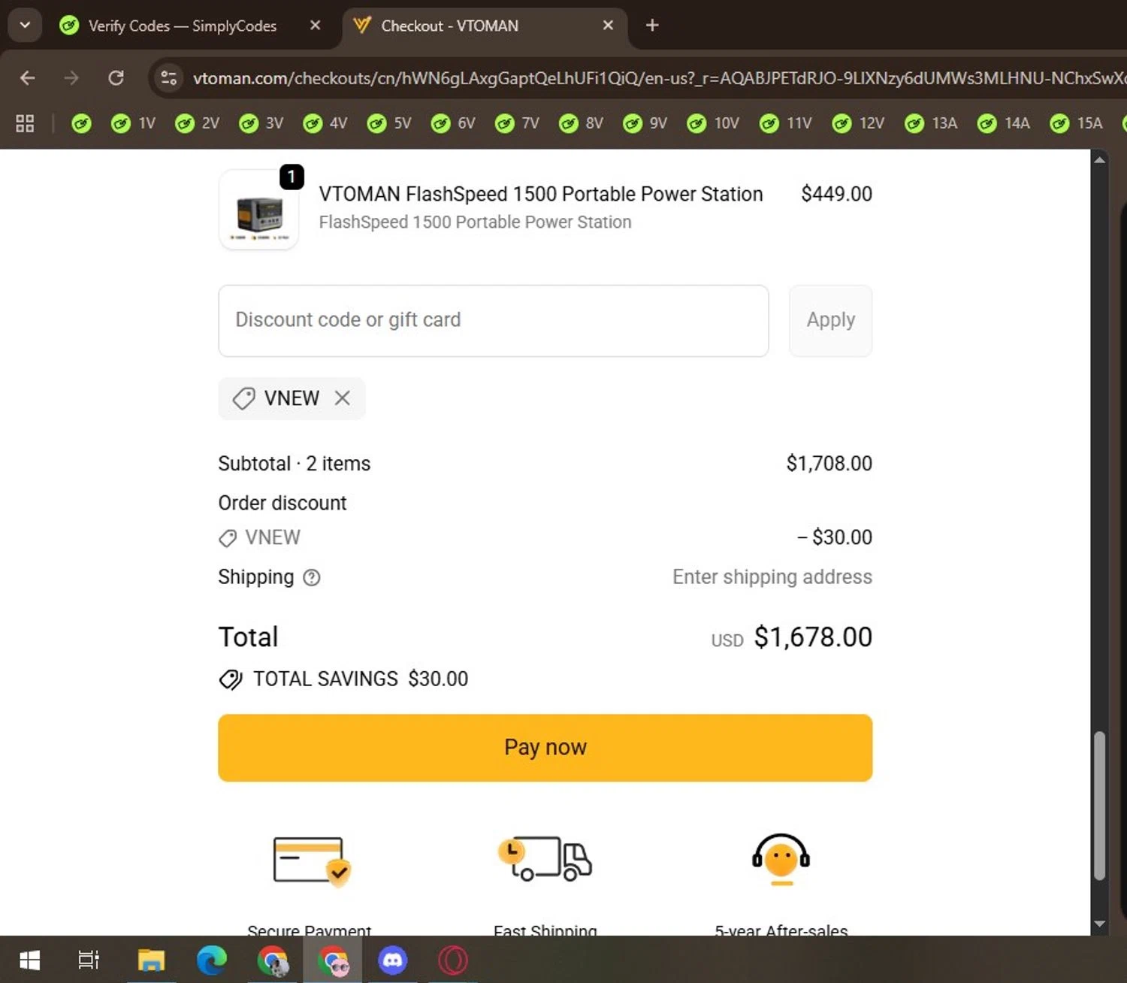Open the apps grid in bookmarks bar
The height and width of the screenshot is (983, 1127).
(25, 123)
